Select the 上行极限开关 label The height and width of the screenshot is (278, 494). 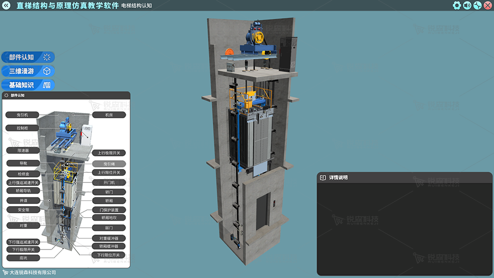(x=109, y=153)
